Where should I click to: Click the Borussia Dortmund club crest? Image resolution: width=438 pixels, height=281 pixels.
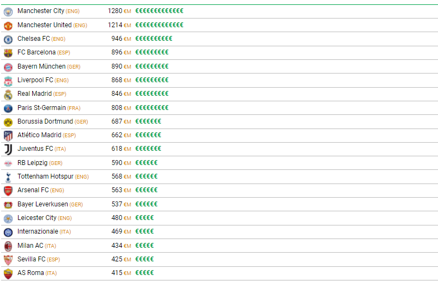pyautogui.click(x=8, y=123)
